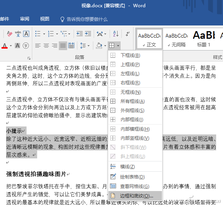Click the 横线 horizontal line icon
The image size is (223, 207).
coord(113,166)
